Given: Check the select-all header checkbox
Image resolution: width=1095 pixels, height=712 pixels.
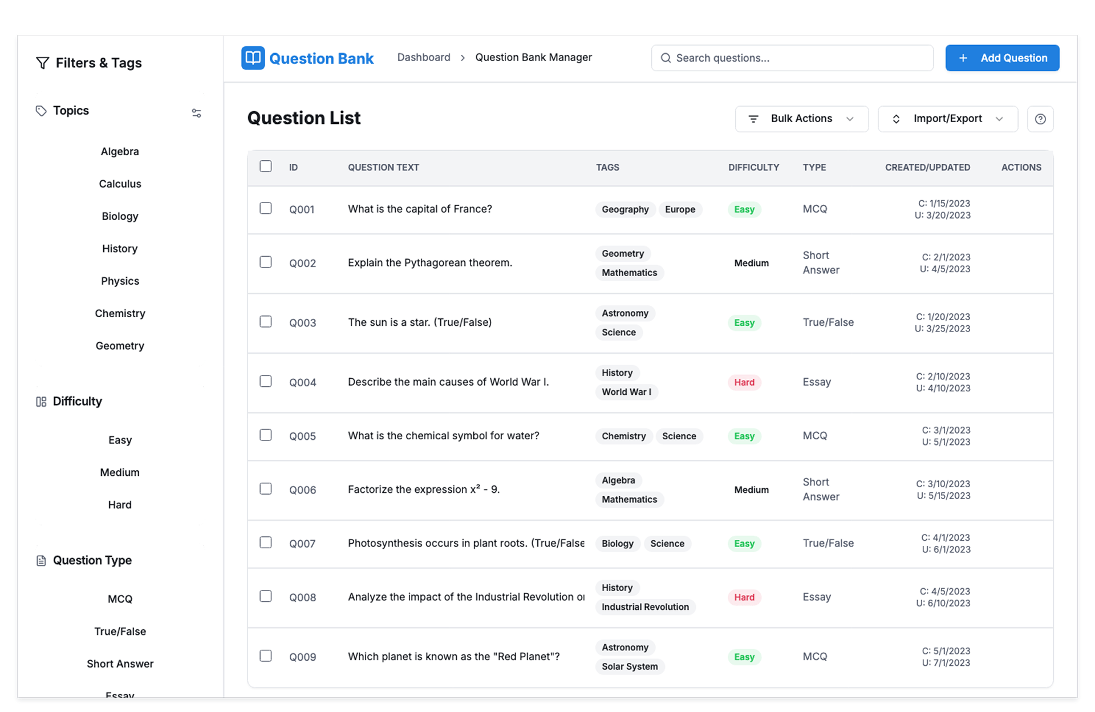Looking at the screenshot, I should point(266,167).
